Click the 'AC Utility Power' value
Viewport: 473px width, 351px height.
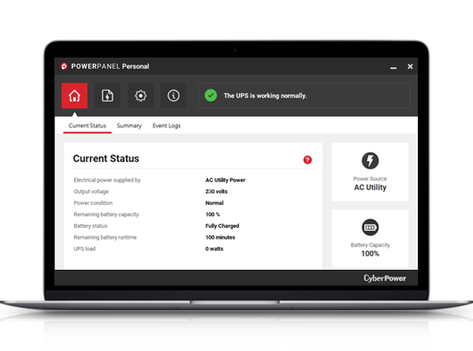coord(225,180)
